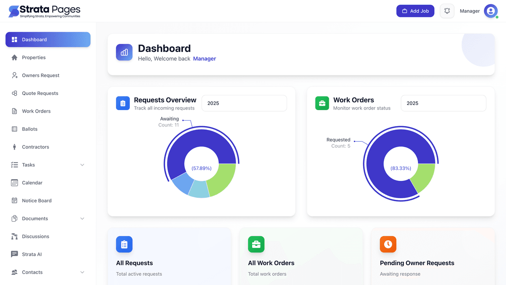Open the profile avatar in the top bar
This screenshot has width=506, height=285.
pyautogui.click(x=490, y=11)
